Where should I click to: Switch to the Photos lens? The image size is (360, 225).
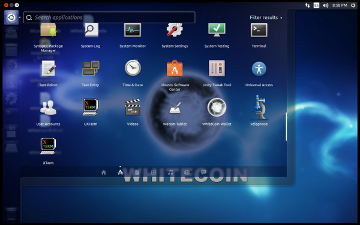pyautogui.click(x=187, y=172)
